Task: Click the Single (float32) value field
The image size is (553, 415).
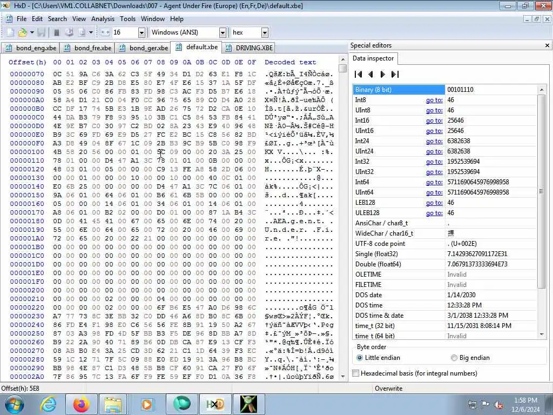Action: pyautogui.click(x=490, y=254)
